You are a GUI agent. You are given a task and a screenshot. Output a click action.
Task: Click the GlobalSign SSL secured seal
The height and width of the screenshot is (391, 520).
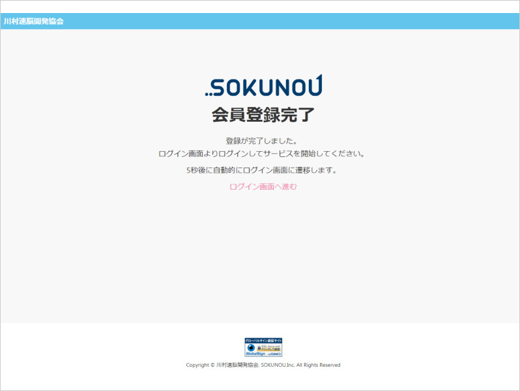point(263,347)
